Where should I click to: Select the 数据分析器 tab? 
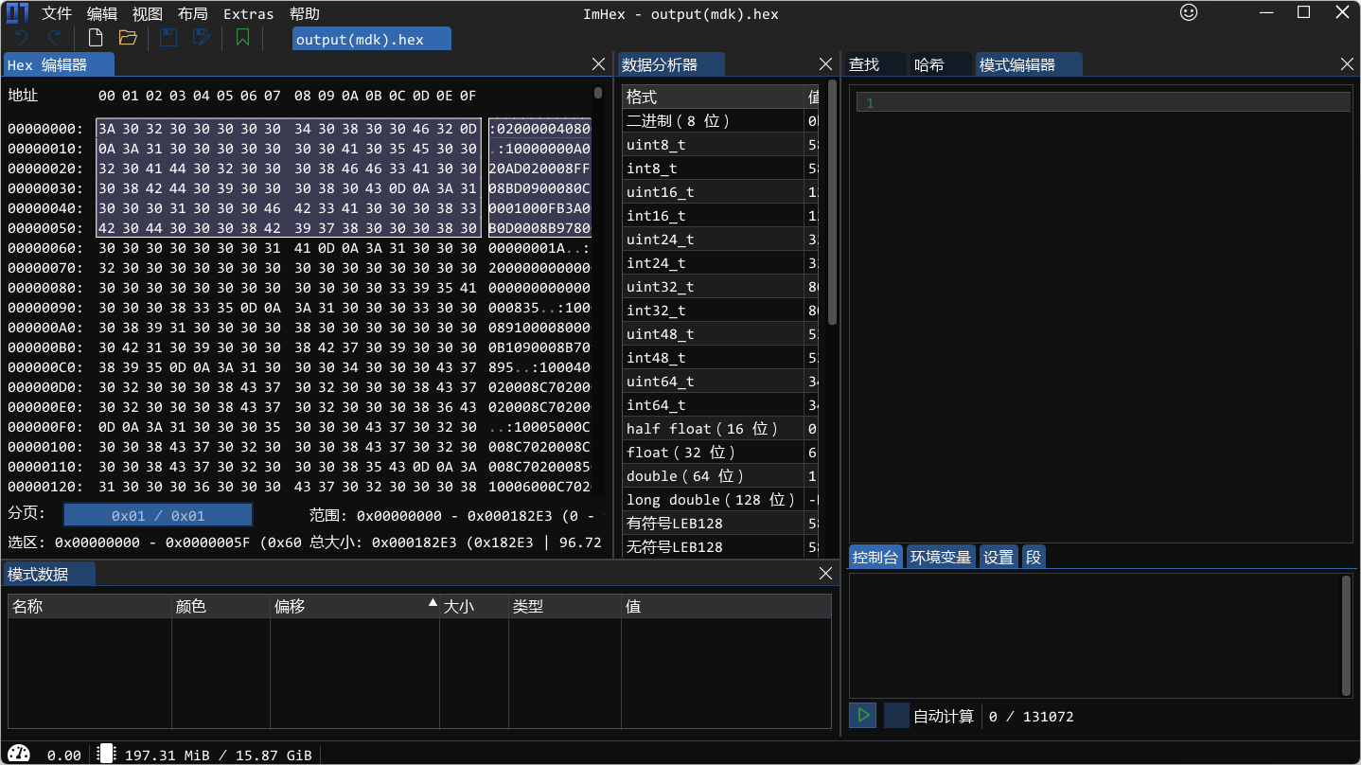point(672,64)
